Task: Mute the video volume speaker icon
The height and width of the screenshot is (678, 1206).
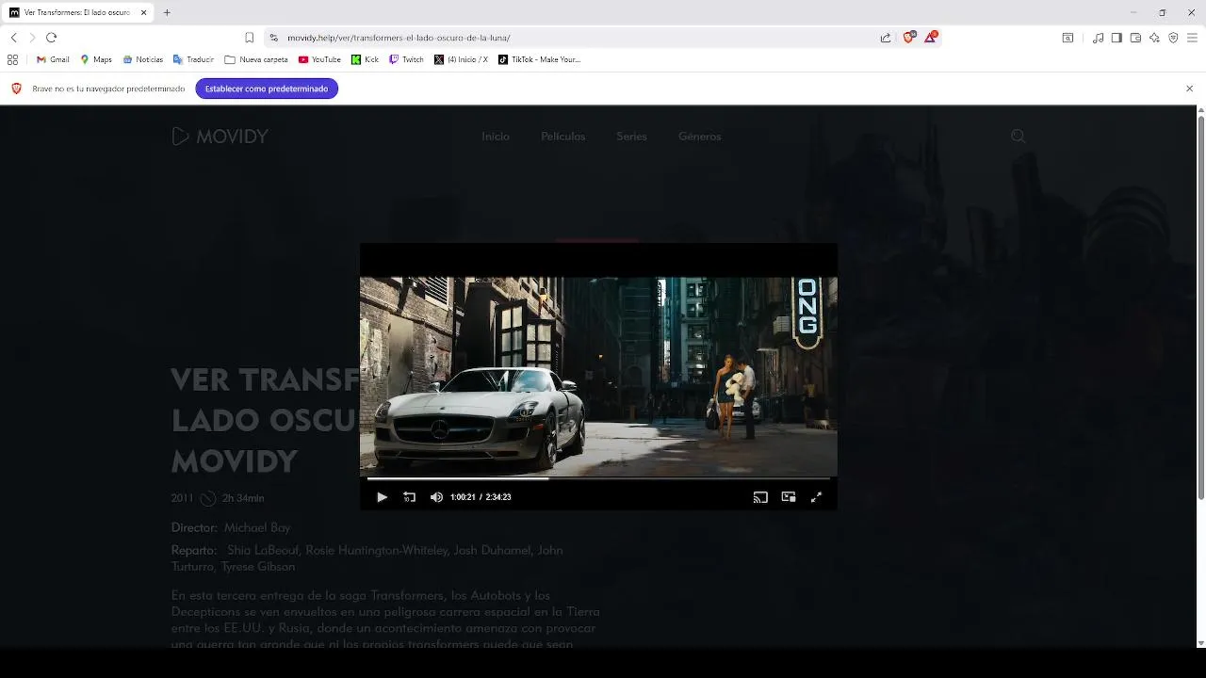Action: click(x=436, y=497)
